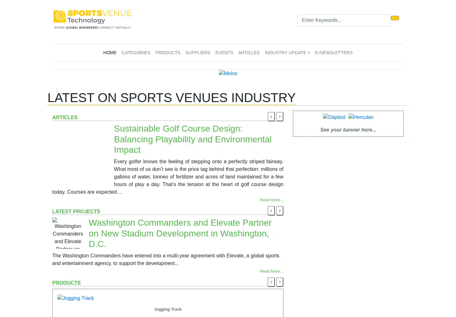Show next item in Latest Projects carousel
Image resolution: width=456 pixels, height=317 pixels.
click(280, 211)
